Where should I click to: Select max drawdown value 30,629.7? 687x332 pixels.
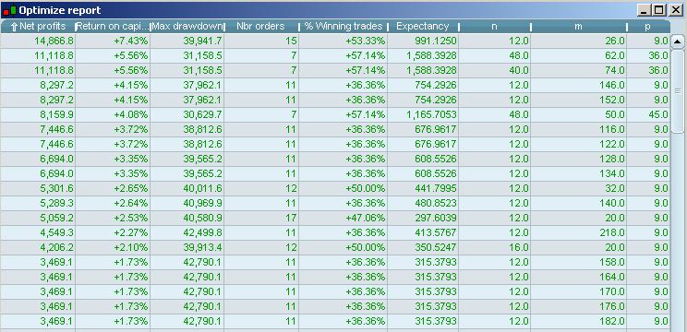pyautogui.click(x=203, y=115)
